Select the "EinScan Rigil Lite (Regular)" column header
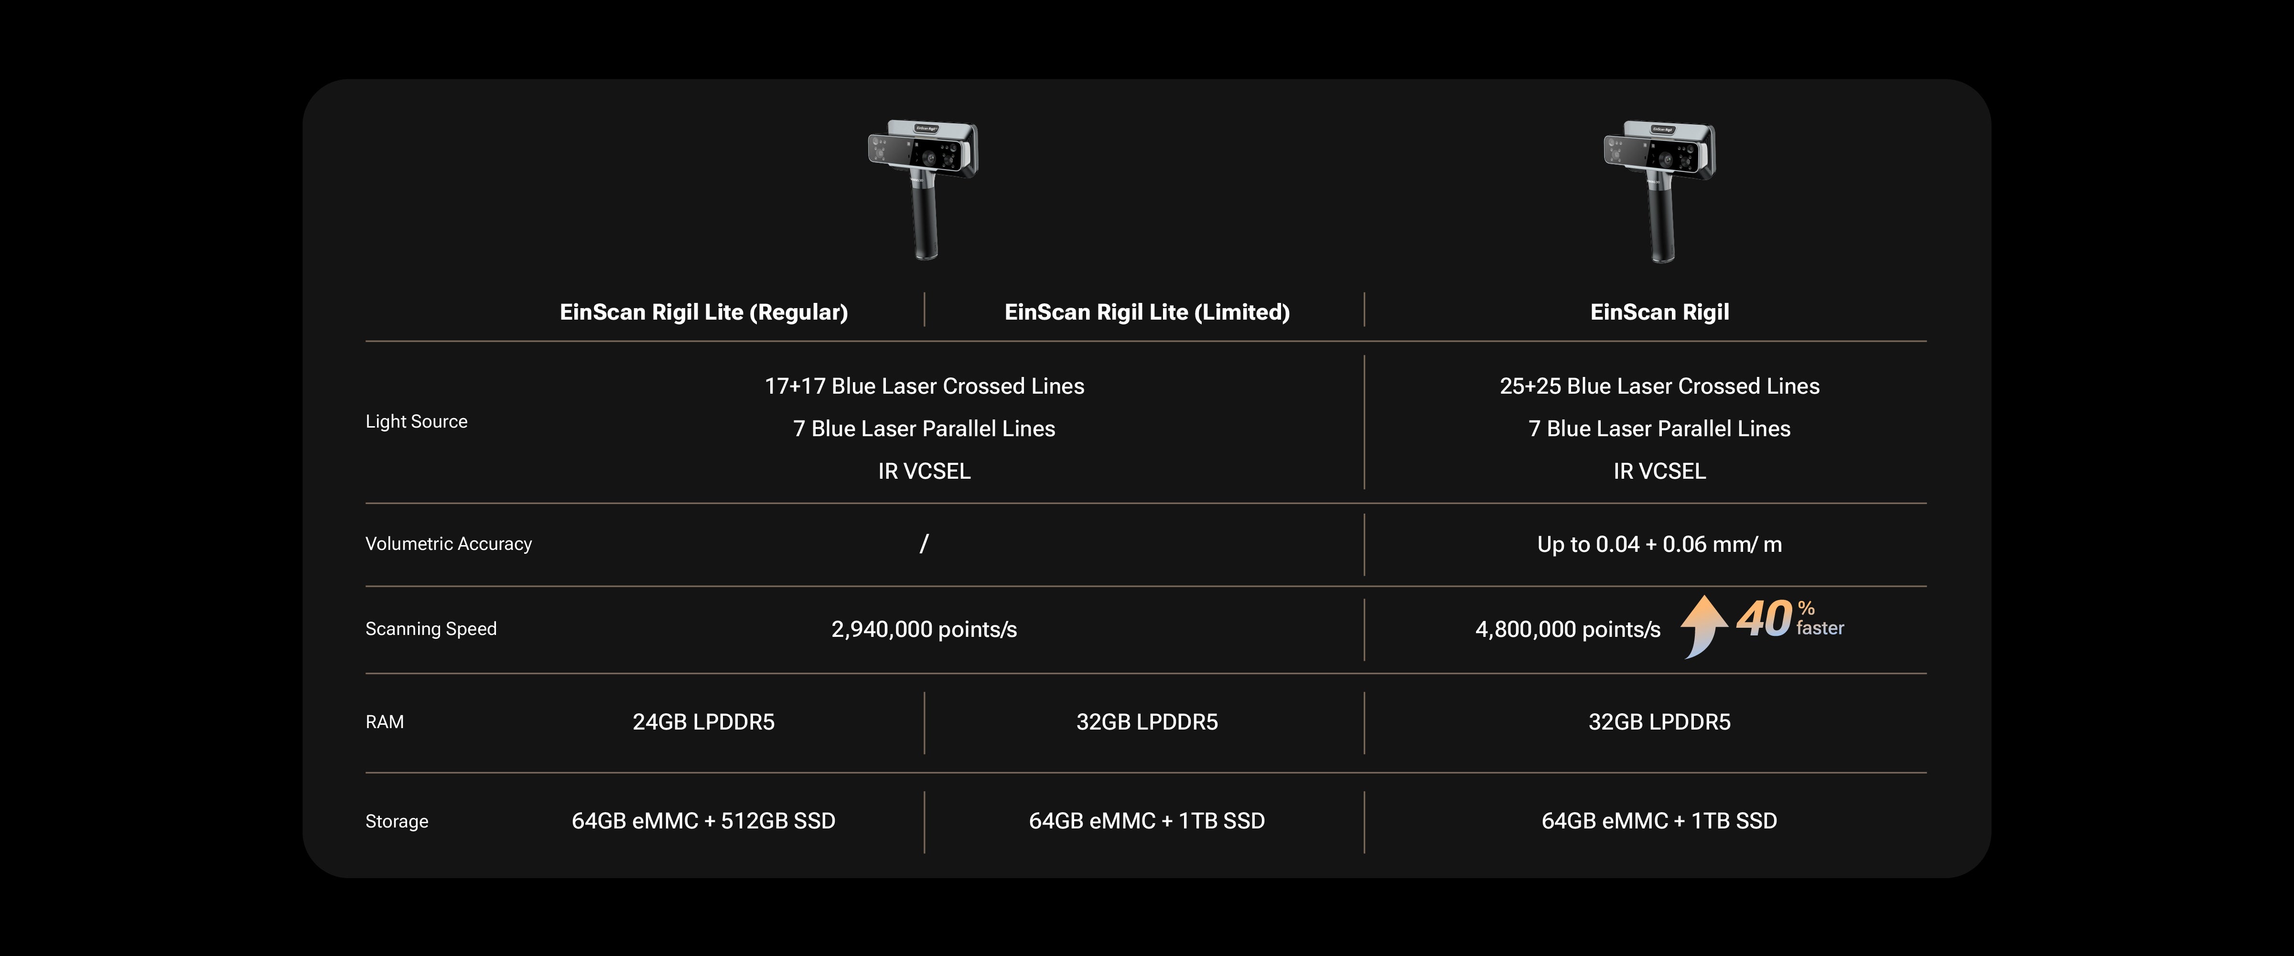Image resolution: width=2294 pixels, height=956 pixels. pyautogui.click(x=703, y=312)
